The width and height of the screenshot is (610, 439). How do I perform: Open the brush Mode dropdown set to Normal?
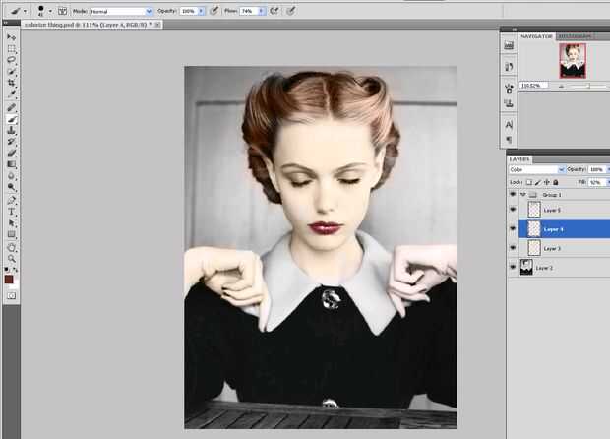click(x=121, y=11)
